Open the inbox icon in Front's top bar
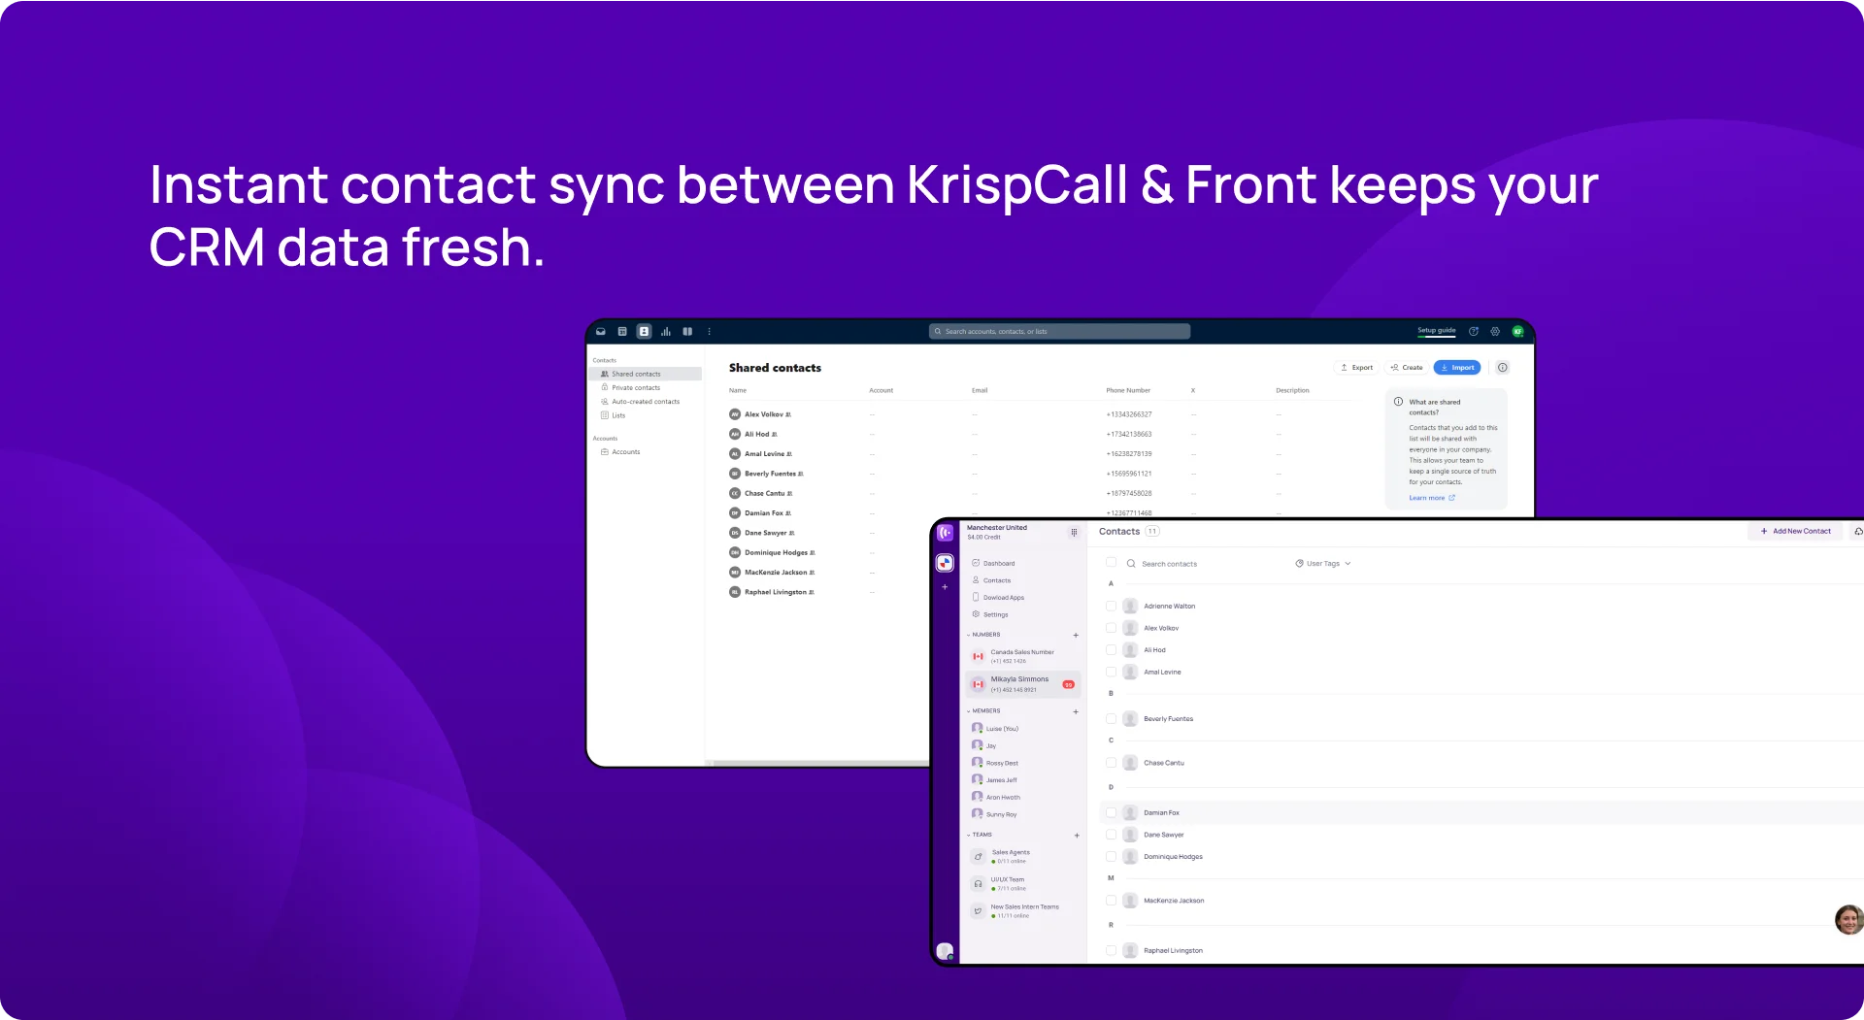The height and width of the screenshot is (1020, 1864). pos(601,331)
